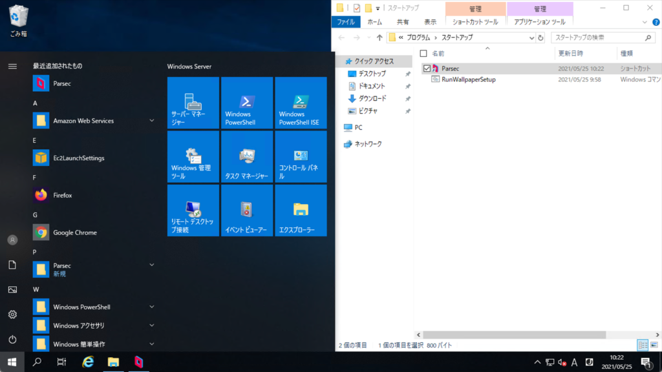Viewport: 662px width, 372px height.
Task: Expand the Amazon Web Services folder
Action: [x=151, y=121]
